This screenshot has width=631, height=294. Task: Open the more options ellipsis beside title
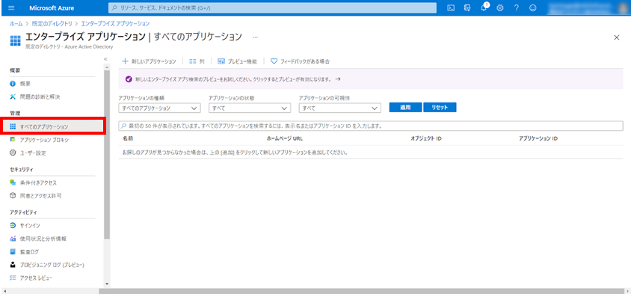[x=255, y=37]
